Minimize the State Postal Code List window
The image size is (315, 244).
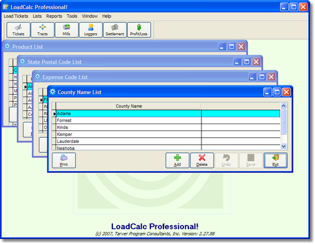pos(237,62)
